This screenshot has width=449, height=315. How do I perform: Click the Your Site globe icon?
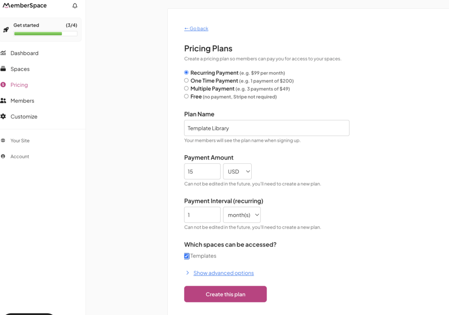4,141
